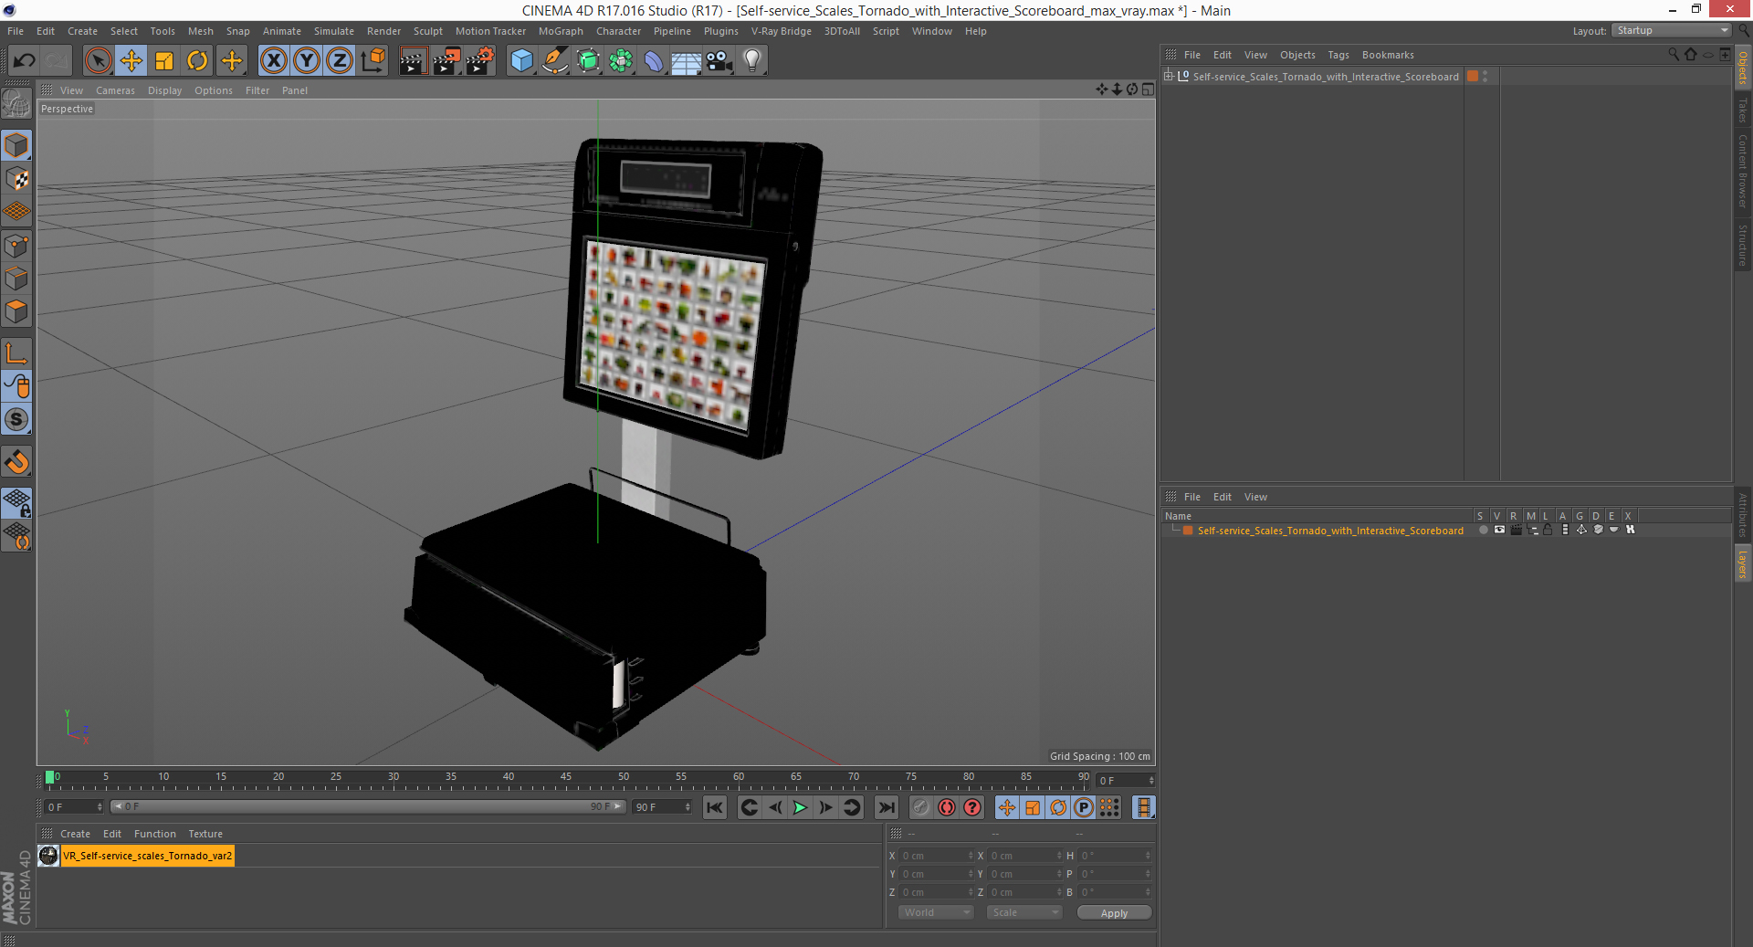The image size is (1753, 947).
Task: Select VR_Self-service_scales_Tornado_var2 material thumbnail
Action: click(48, 856)
